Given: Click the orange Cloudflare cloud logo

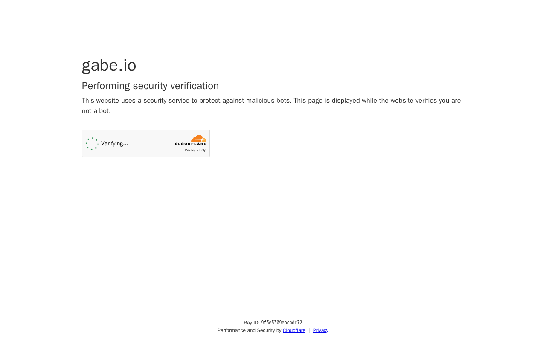Looking at the screenshot, I should 199,138.
